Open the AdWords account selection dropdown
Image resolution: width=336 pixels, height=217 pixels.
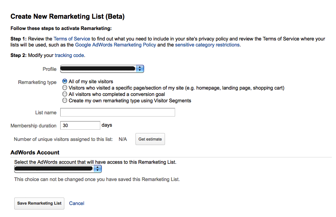[58, 169]
